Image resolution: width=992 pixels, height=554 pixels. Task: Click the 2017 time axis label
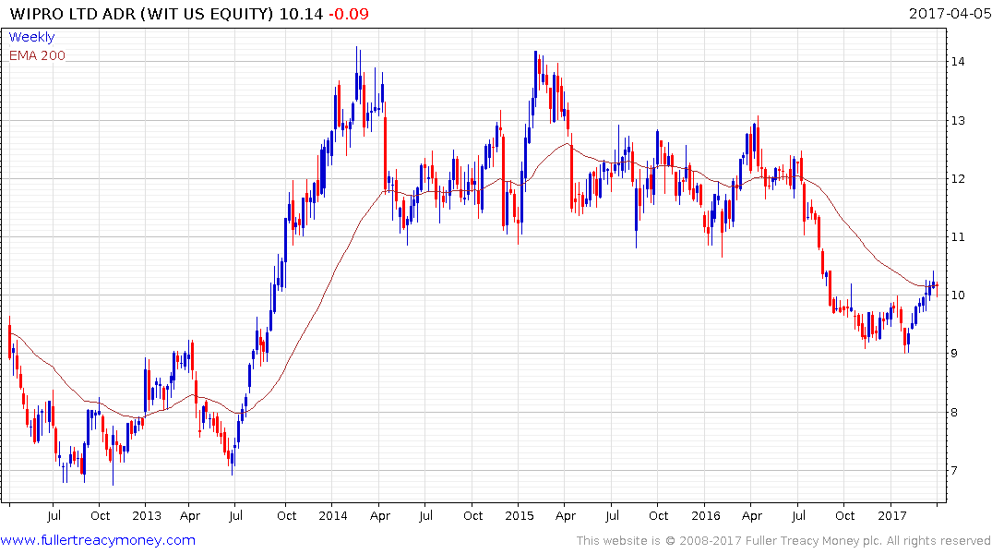pyautogui.click(x=892, y=515)
